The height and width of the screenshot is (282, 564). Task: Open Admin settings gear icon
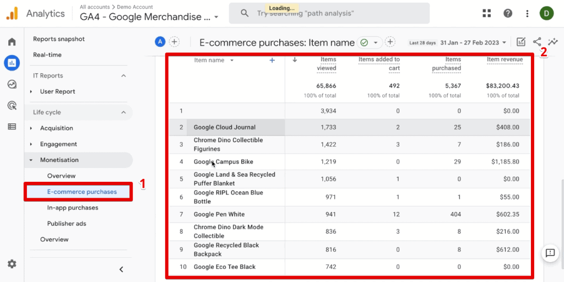point(12,264)
